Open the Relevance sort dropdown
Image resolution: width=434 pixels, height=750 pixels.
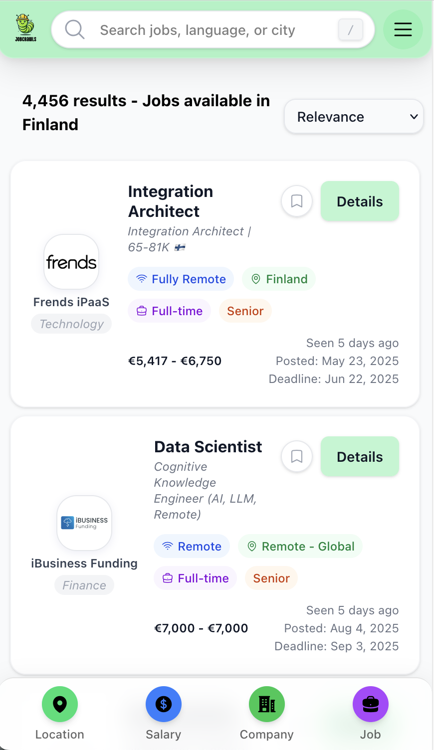[x=354, y=117]
